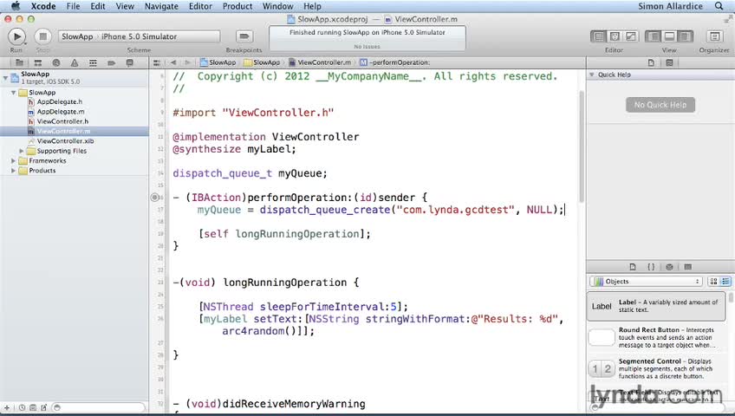The height and width of the screenshot is (416, 735).
Task: Click the navigator filter field
Action: pos(98,407)
